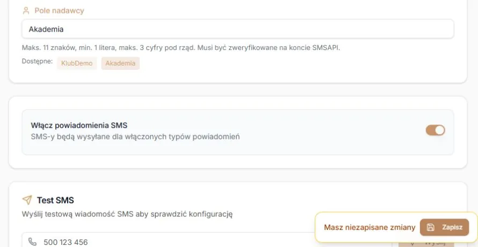
Task: Click the person icon beside Pole nadawcy
Action: [26, 11]
